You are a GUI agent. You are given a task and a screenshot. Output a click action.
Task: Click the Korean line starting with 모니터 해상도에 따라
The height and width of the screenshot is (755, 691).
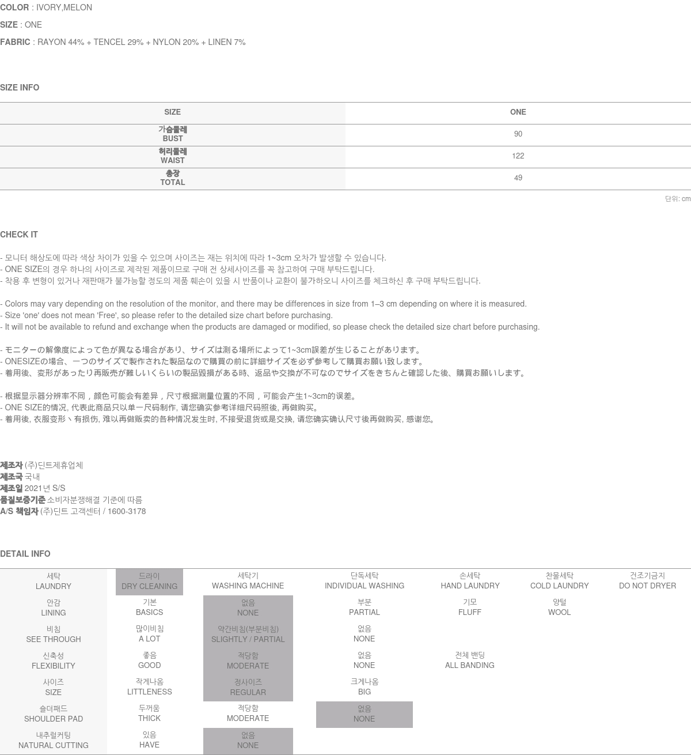(193, 258)
